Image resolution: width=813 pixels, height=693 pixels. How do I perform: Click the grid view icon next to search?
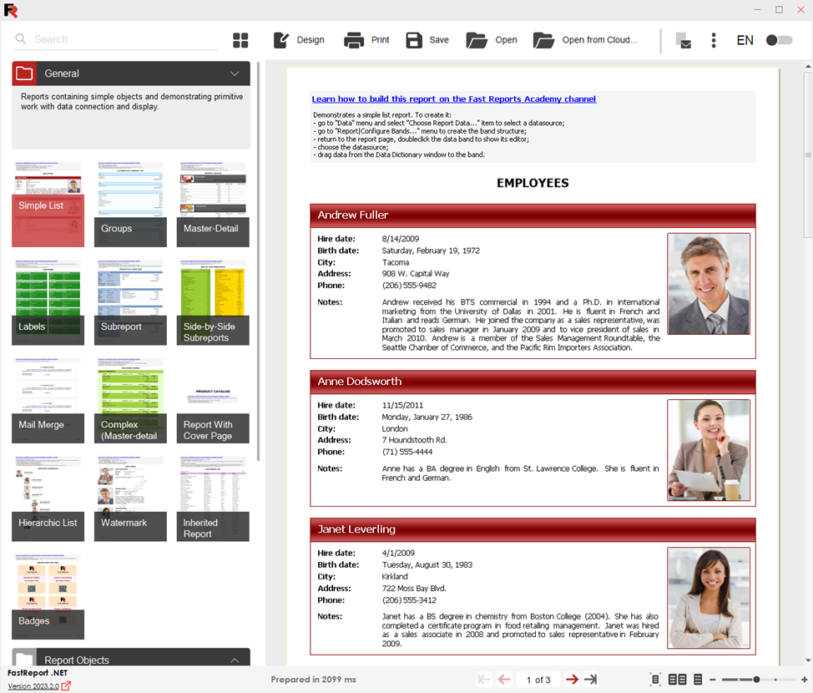tap(240, 40)
